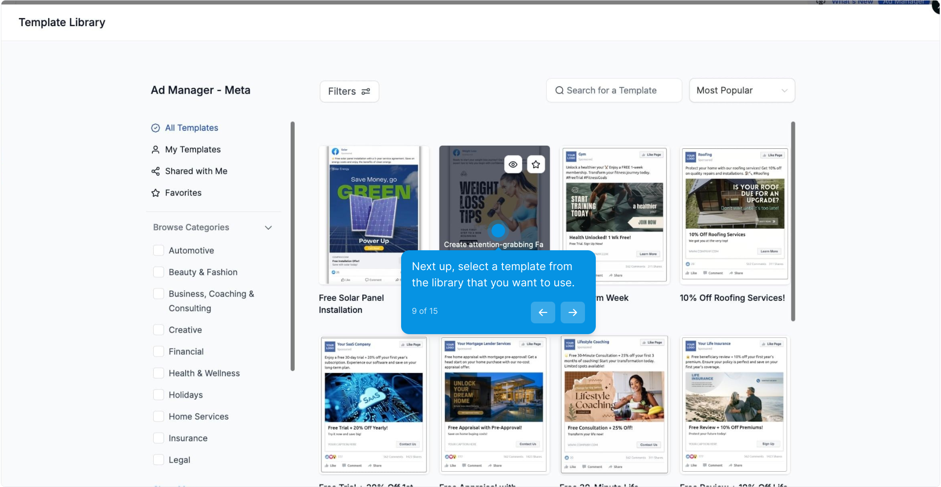
Task: Click Contact Us in SaaS ad preview
Action: [x=407, y=444]
